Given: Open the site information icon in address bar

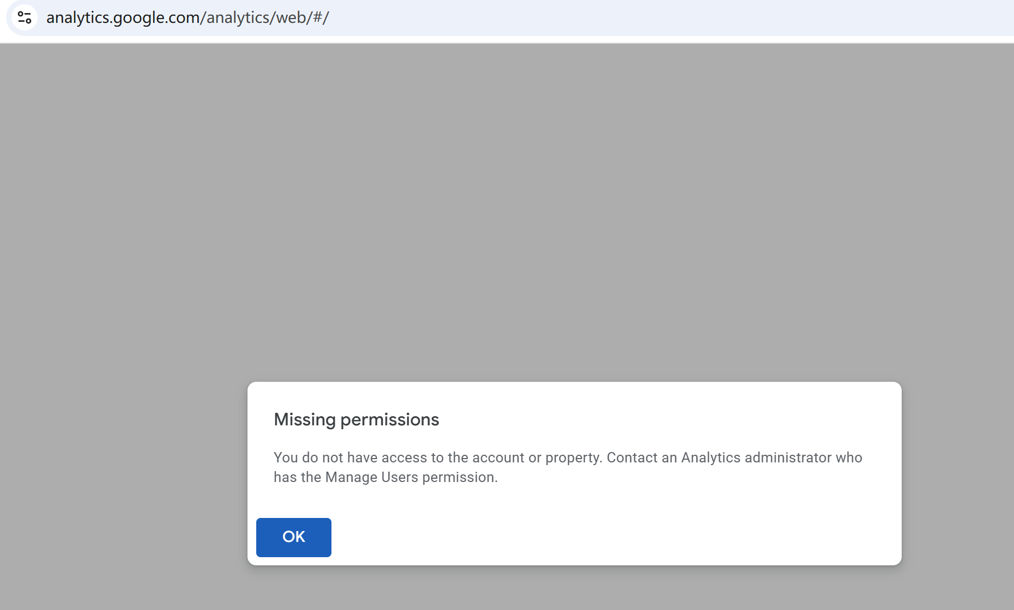Looking at the screenshot, I should pyautogui.click(x=25, y=17).
